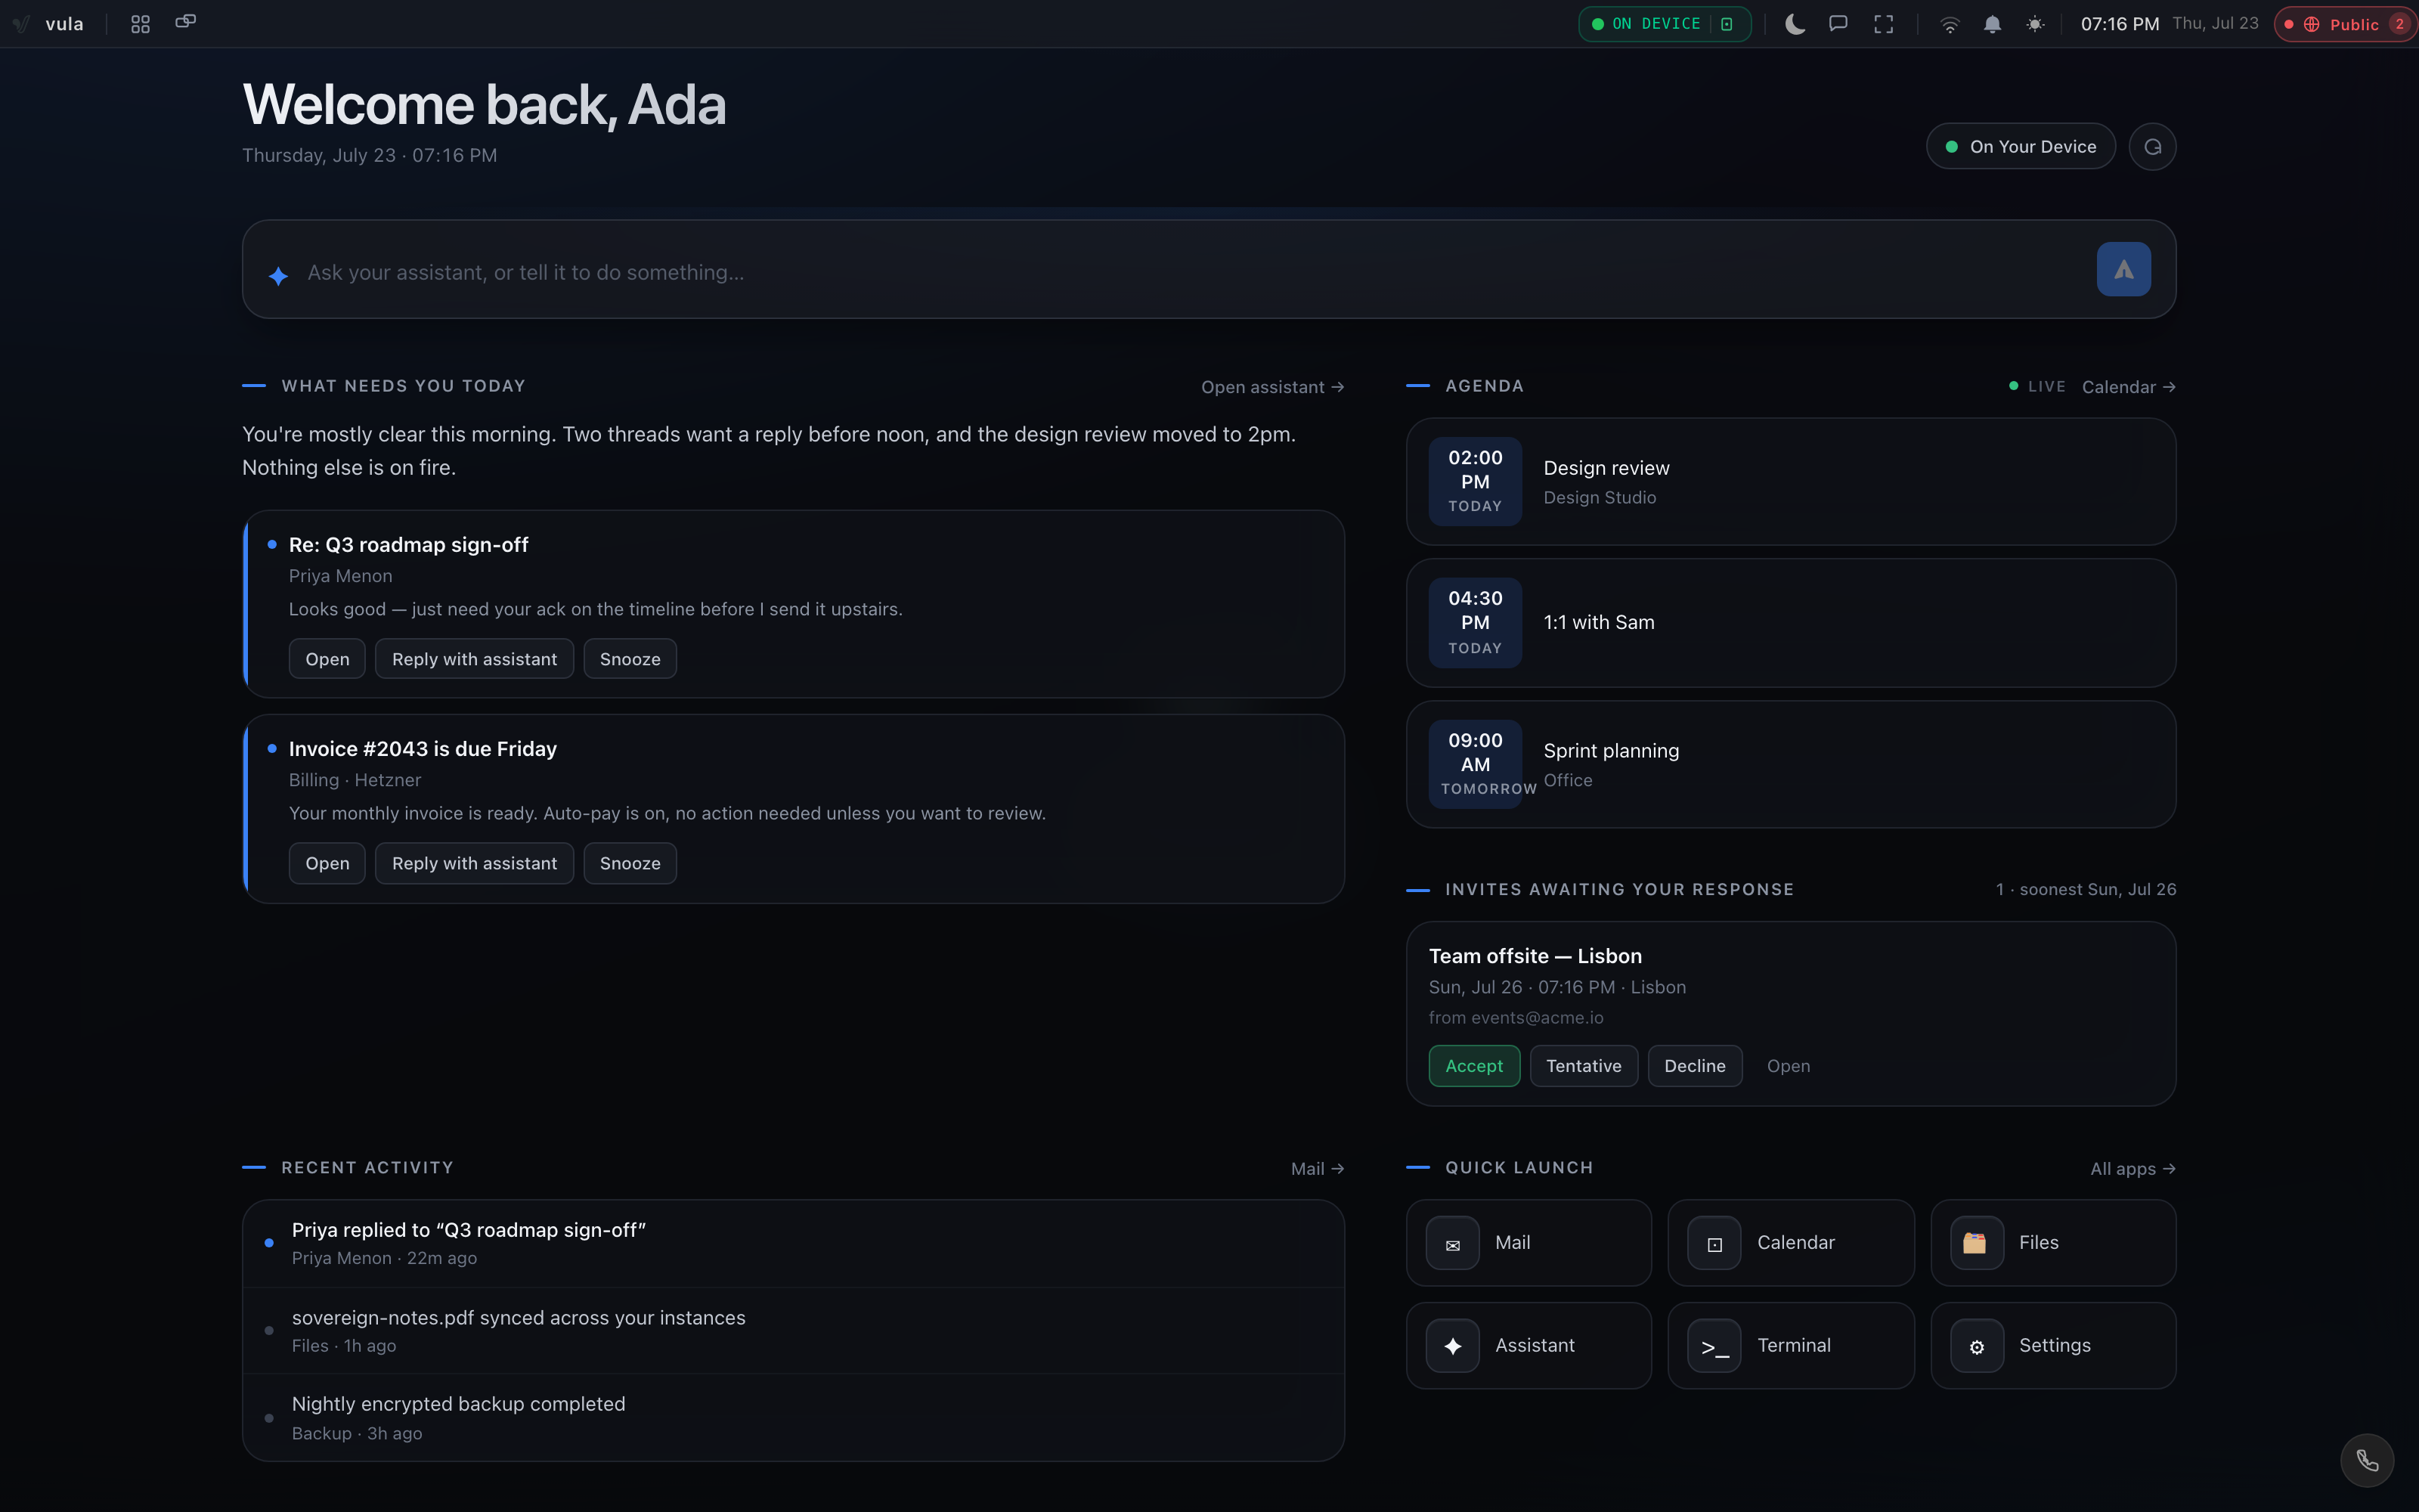Image resolution: width=2419 pixels, height=1512 pixels.
Task: Open the Team offsite invite details
Action: click(1789, 1066)
